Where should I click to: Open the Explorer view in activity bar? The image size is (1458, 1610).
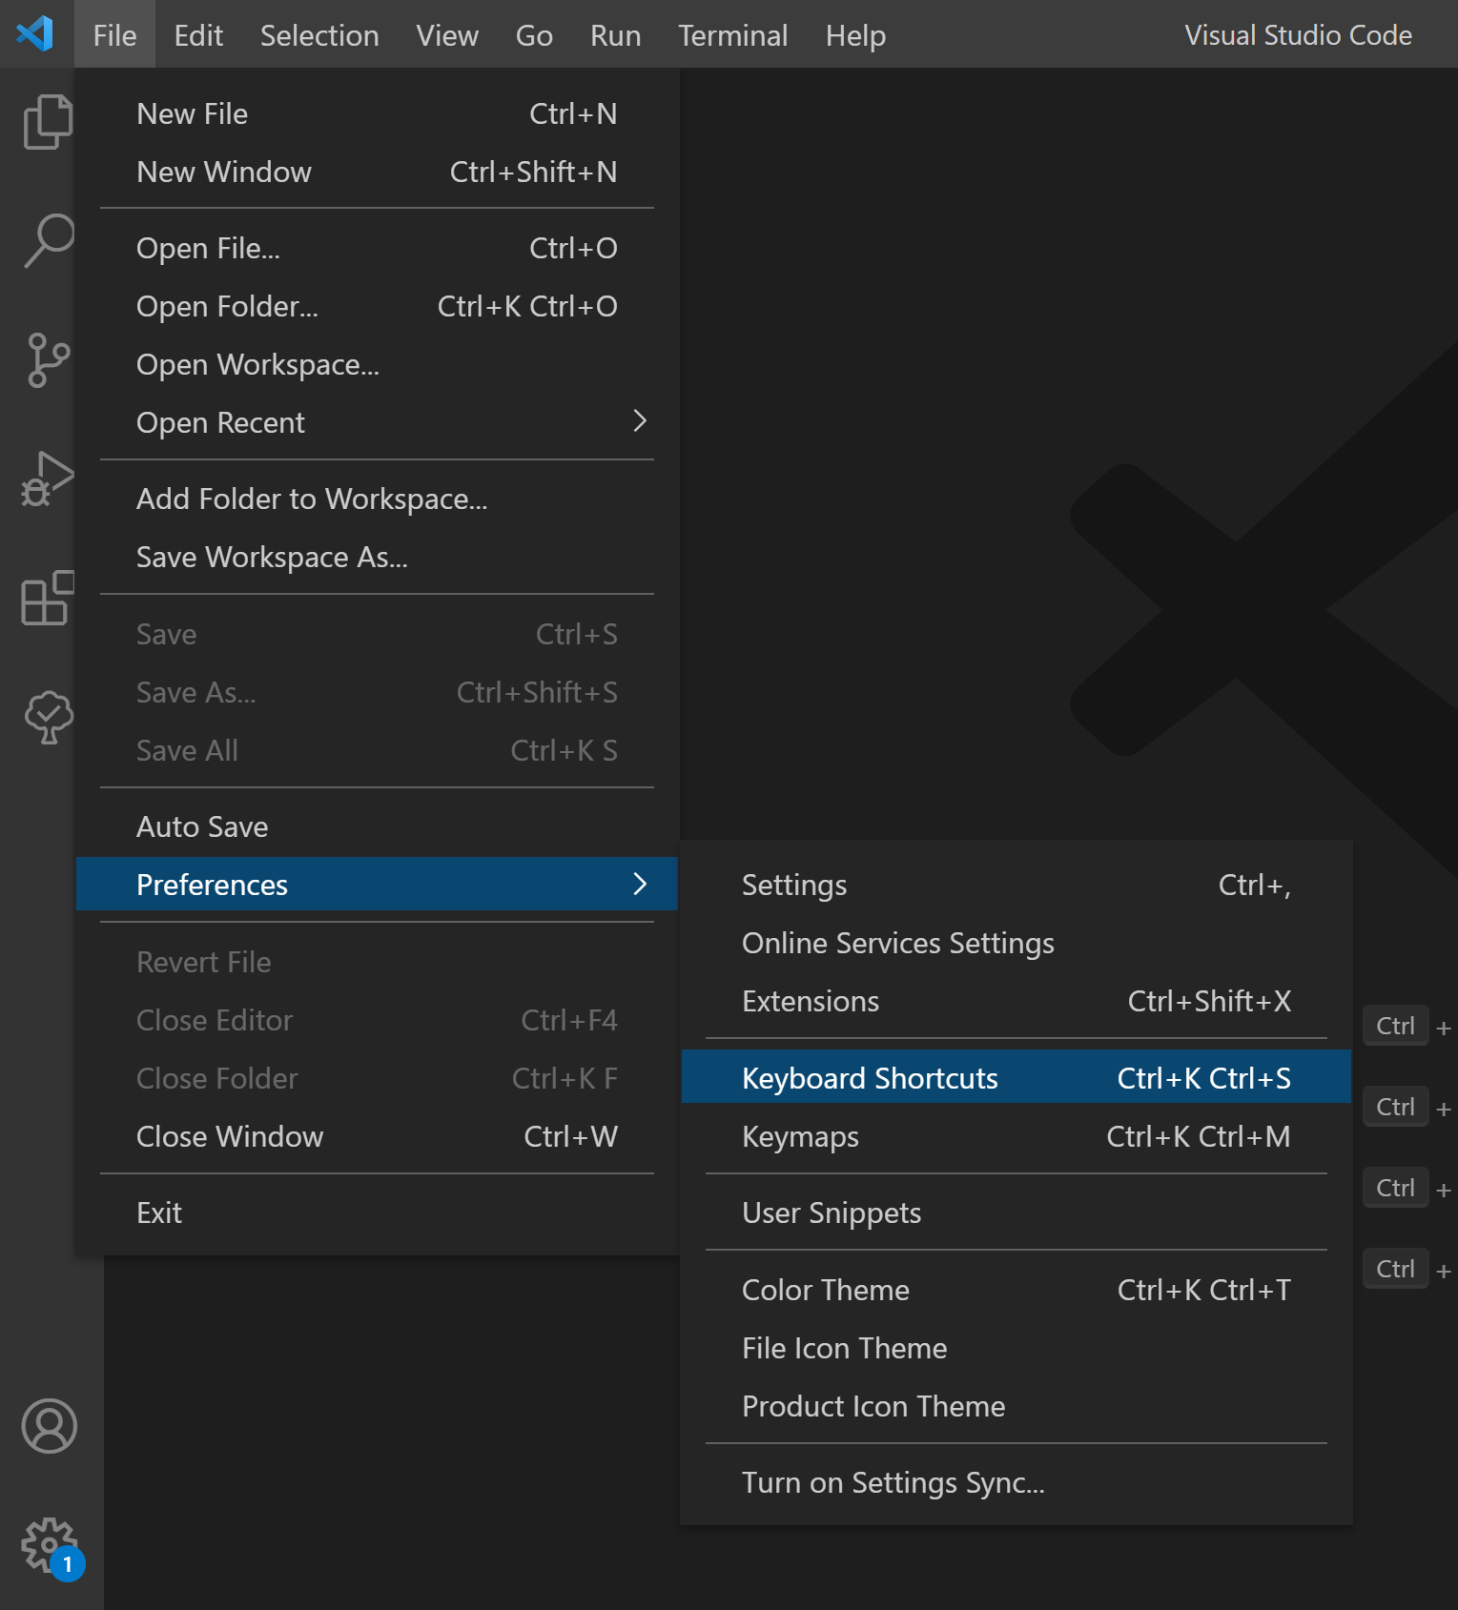[x=48, y=122]
